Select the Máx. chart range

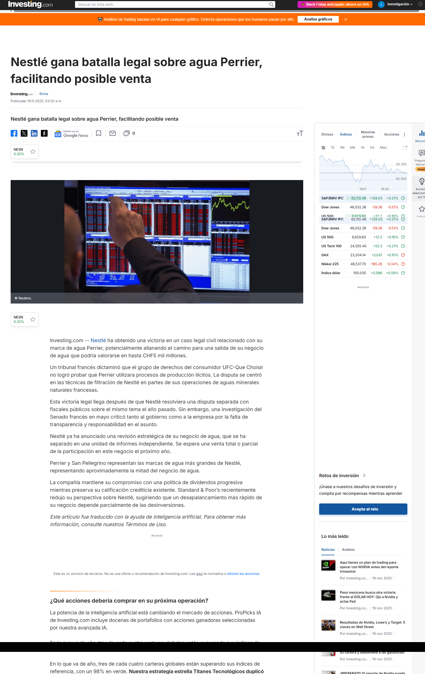[x=384, y=148]
